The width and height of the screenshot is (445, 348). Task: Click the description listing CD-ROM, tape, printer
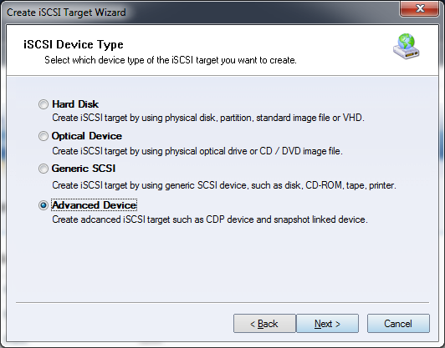point(224,185)
